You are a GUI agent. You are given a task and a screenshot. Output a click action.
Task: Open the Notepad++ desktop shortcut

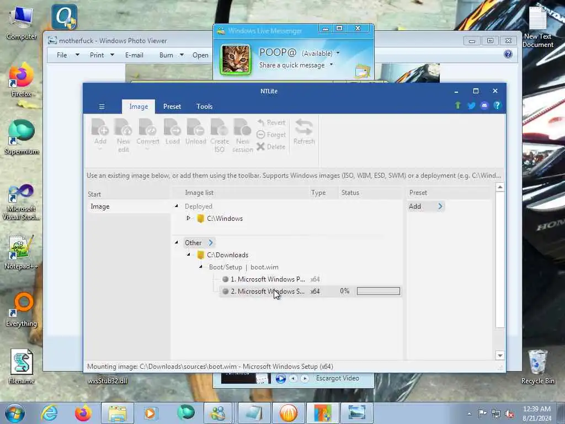[x=22, y=252]
